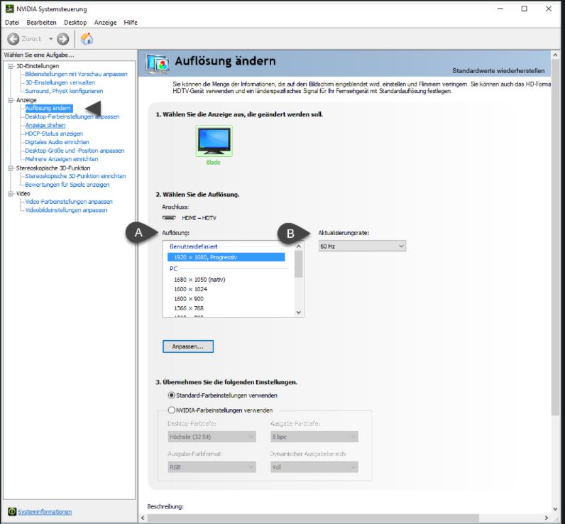Open the Desktop menu

[x=75, y=22]
